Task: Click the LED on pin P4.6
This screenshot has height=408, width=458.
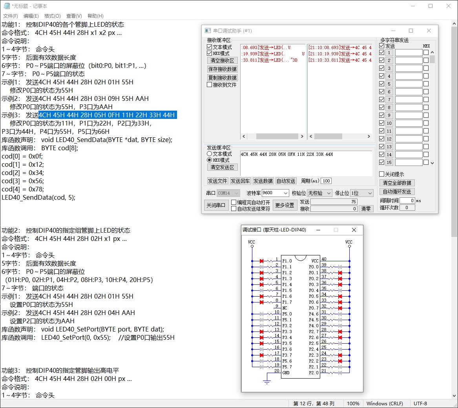Action: tap(340, 314)
